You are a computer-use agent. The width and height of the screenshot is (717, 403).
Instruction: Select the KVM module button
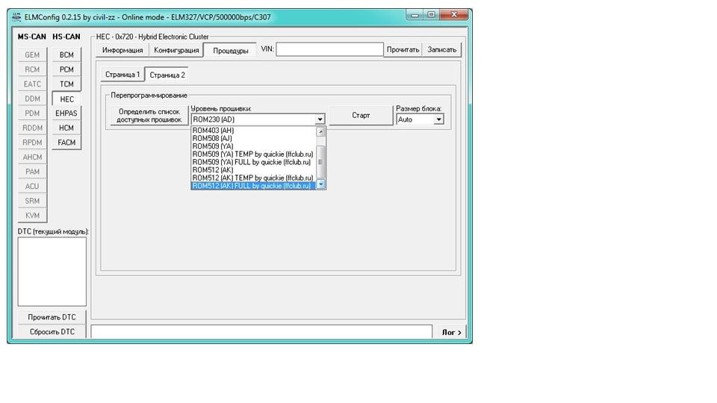(x=32, y=216)
